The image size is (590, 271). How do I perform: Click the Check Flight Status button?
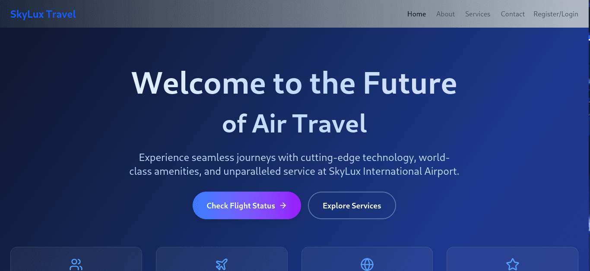point(247,205)
